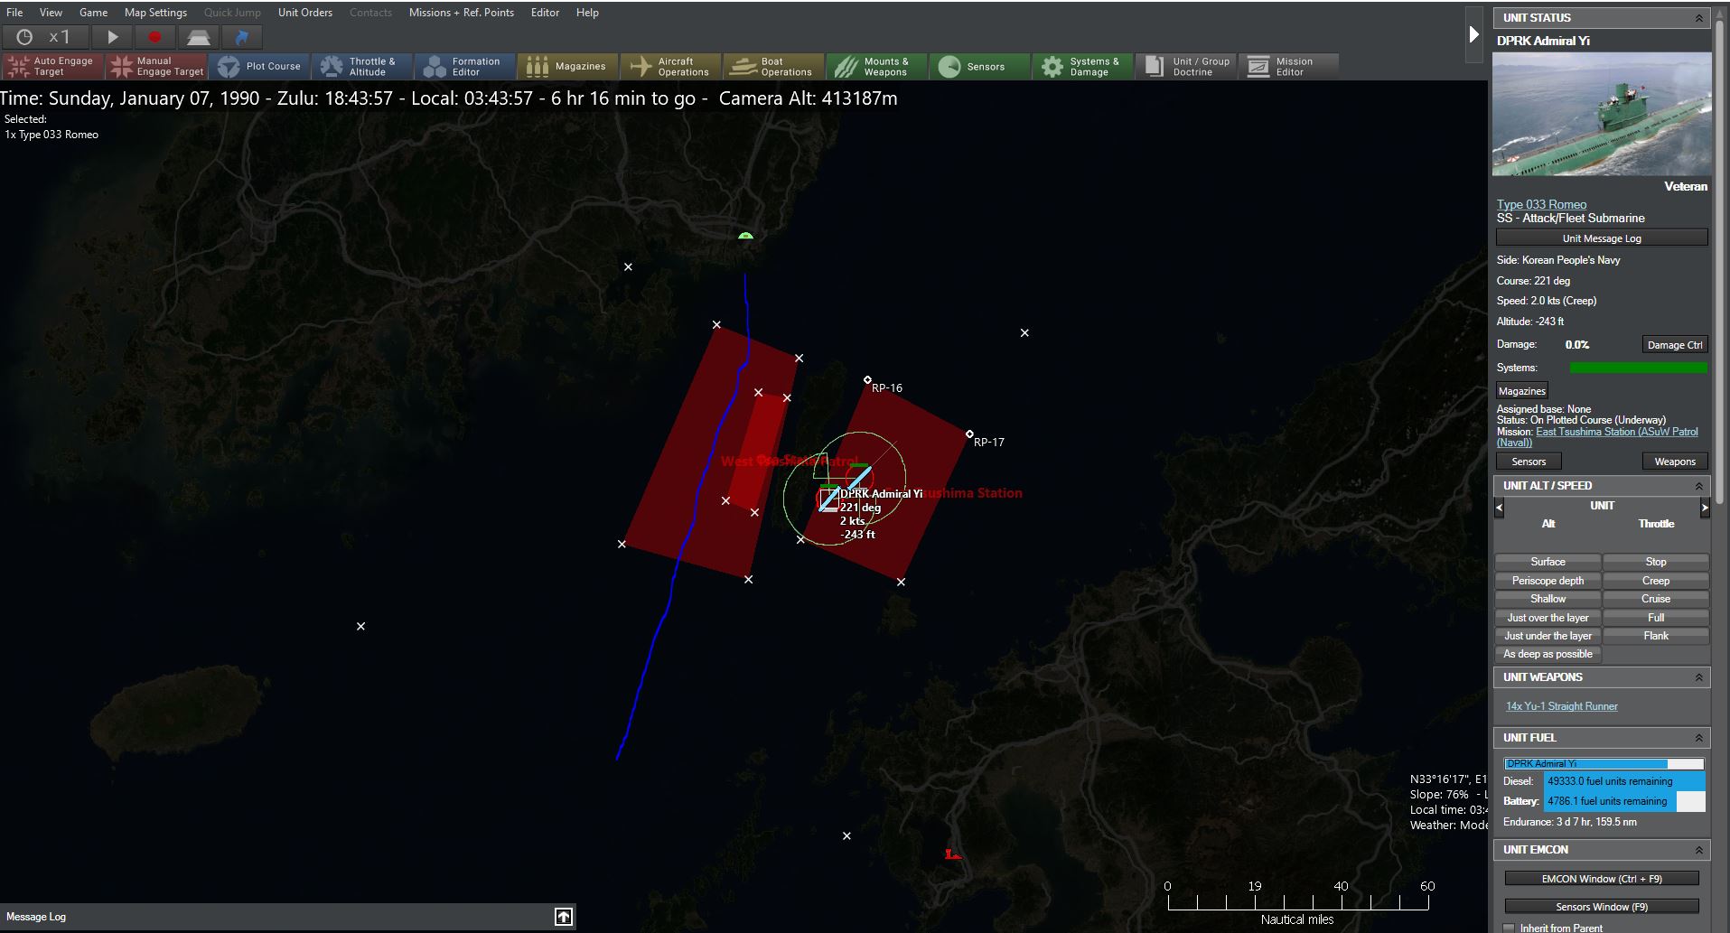
Task: Collapse the UNIT WEAPONS section
Action: pyautogui.click(x=1698, y=677)
